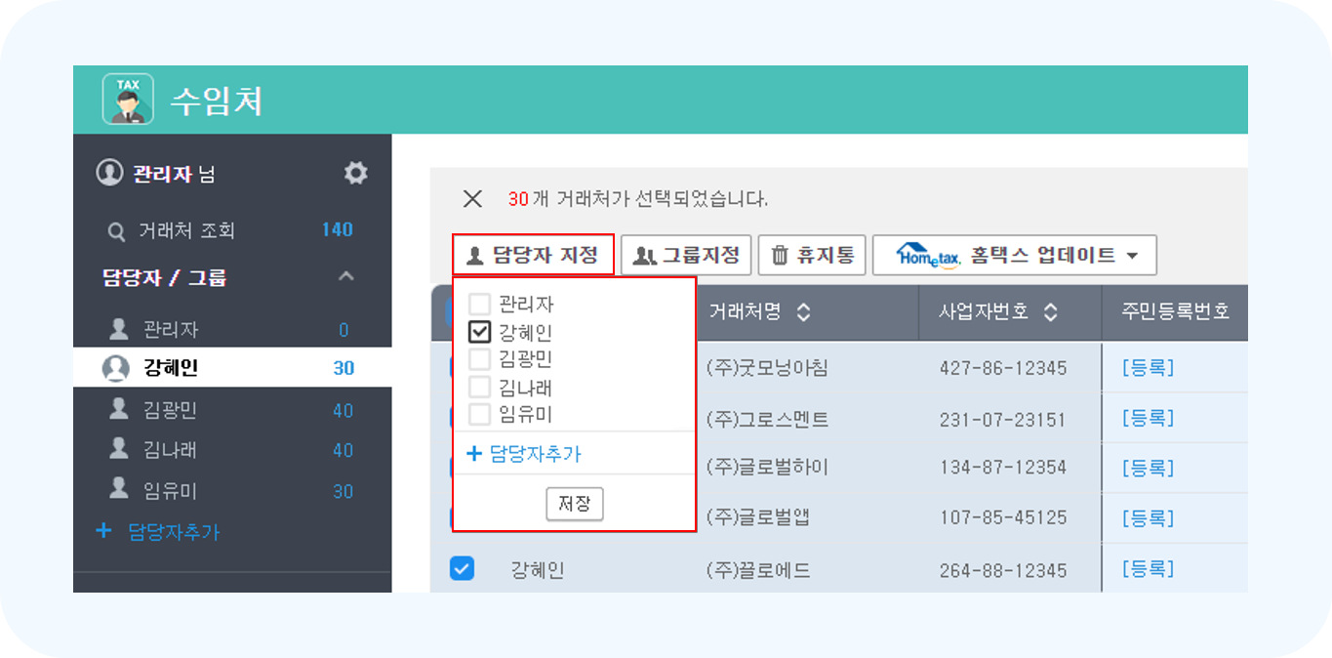Click the 관리자 profile avatar icon
Image resolution: width=1332 pixels, height=658 pixels.
coord(108,174)
